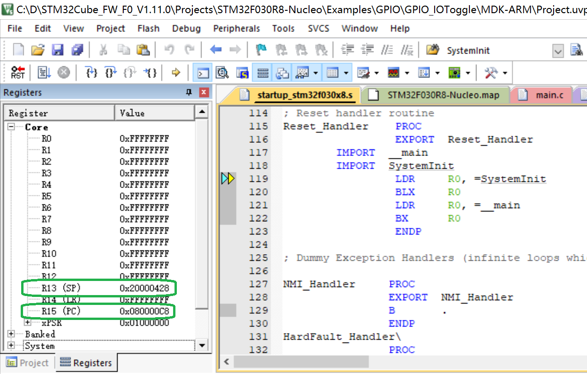Click Registers list scroll down arrow
Screen dimensions: 587x374
(x=202, y=345)
